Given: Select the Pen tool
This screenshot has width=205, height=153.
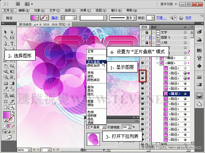Looking at the screenshot, I should coord(6,43).
